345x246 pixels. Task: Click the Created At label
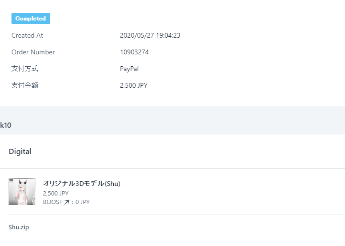coord(27,36)
